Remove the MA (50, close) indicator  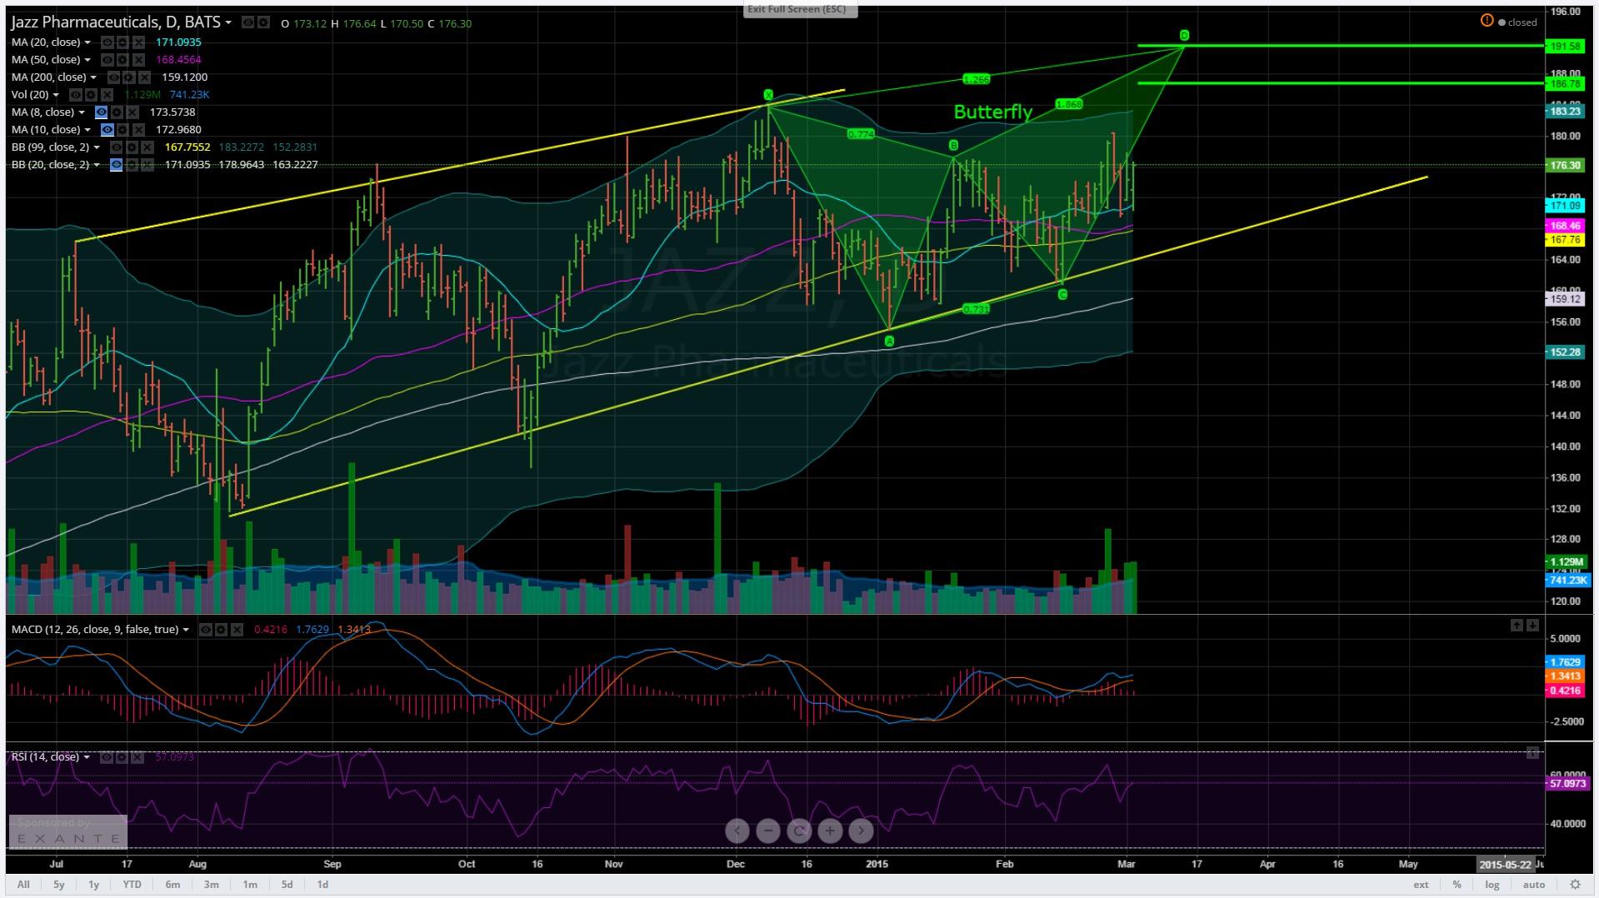pyautogui.click(x=138, y=60)
